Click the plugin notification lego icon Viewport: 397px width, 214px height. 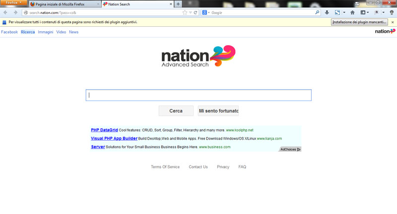[4, 22]
